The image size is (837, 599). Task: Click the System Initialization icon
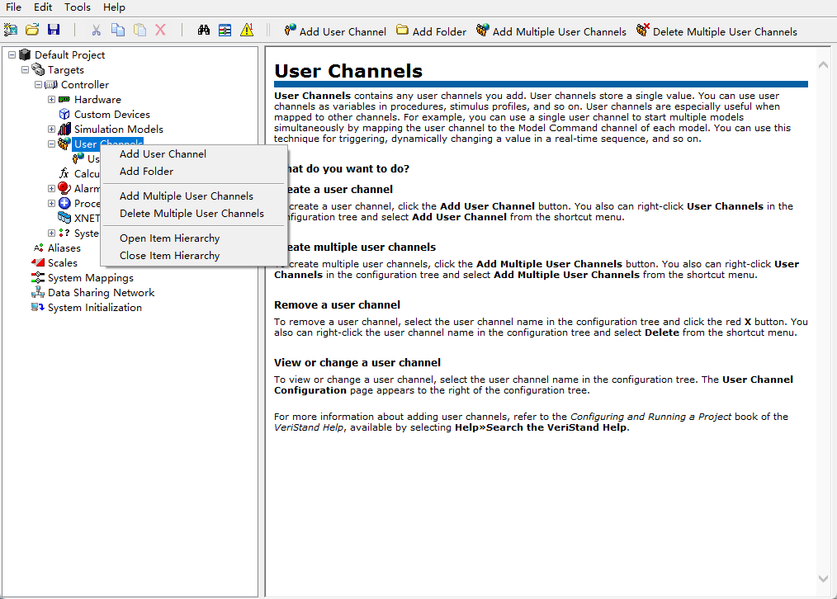pos(38,307)
